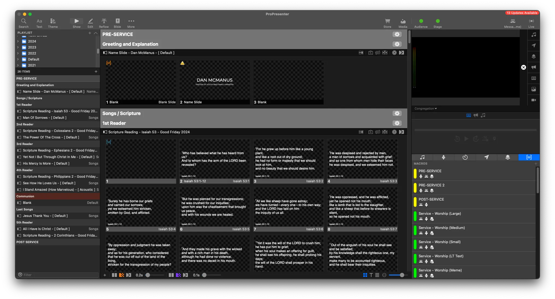
Task: Clear all with the X button
Action: [x=523, y=67]
